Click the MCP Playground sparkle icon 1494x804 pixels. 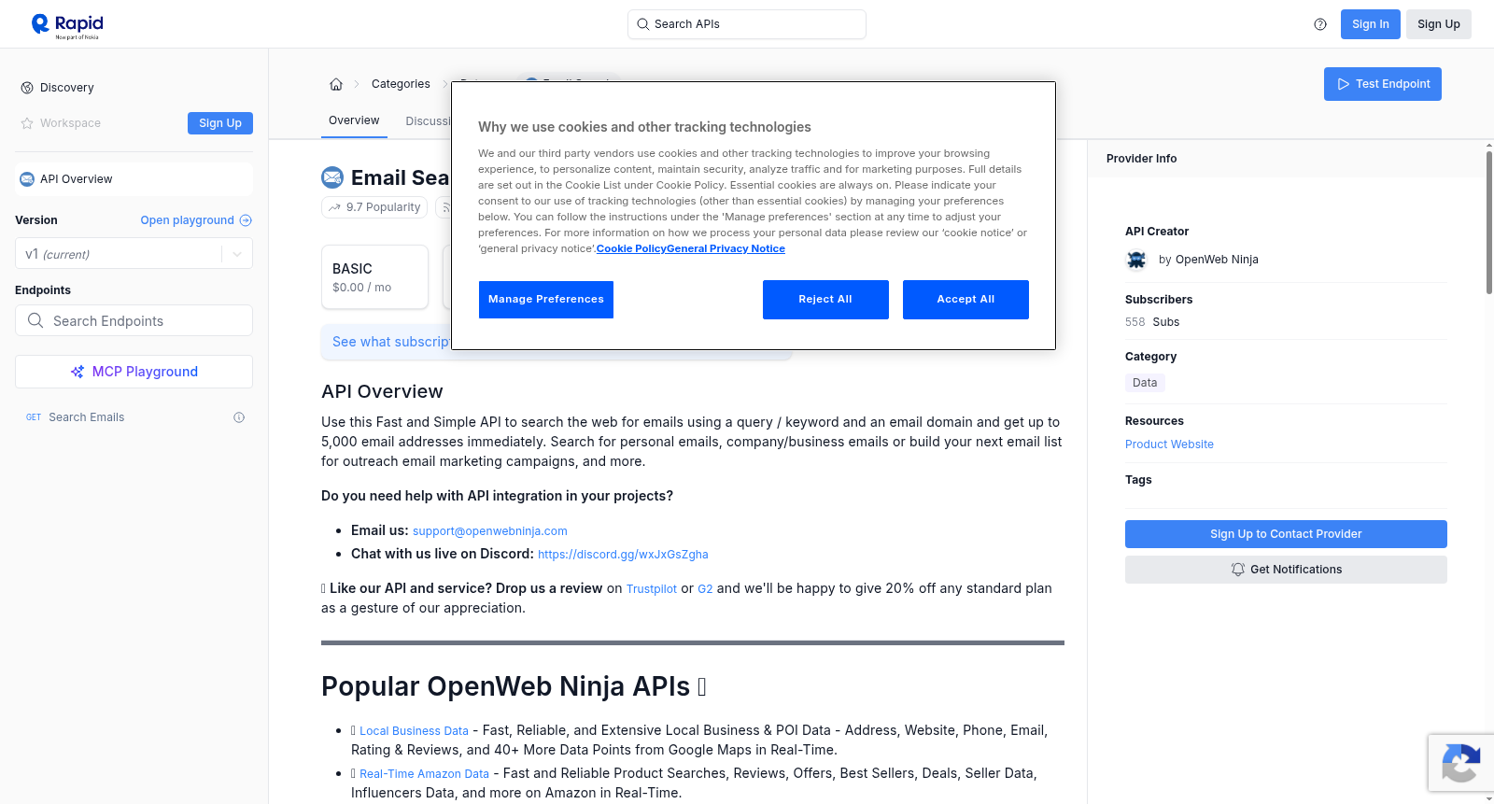click(x=78, y=372)
